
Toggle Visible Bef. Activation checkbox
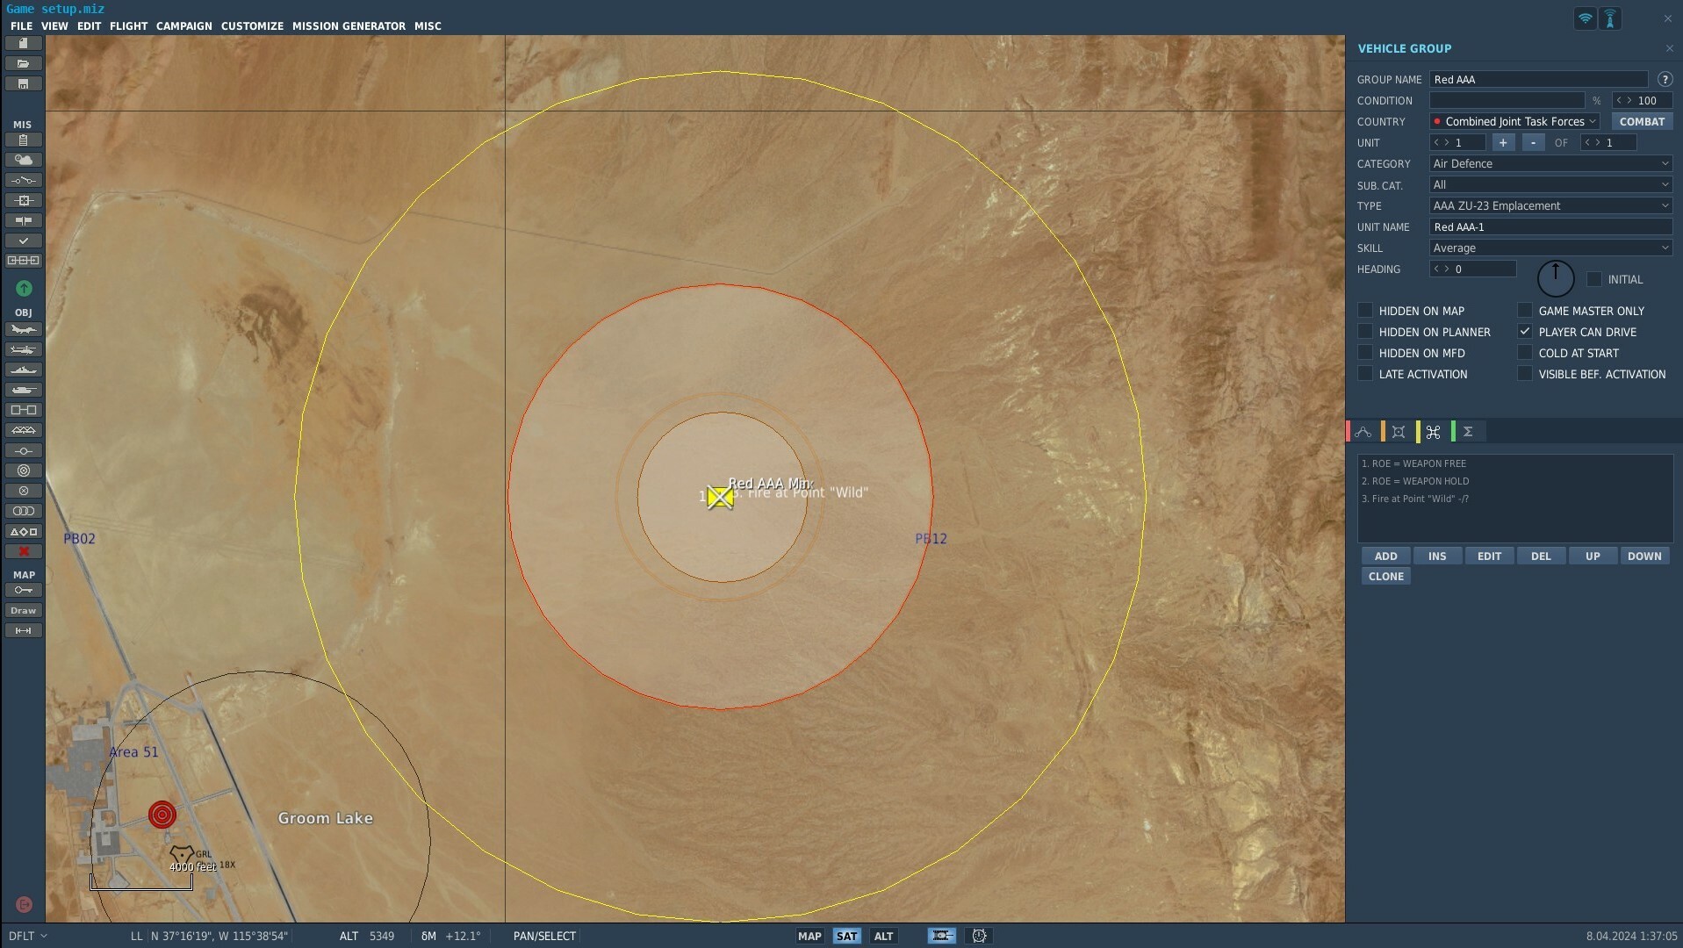click(1525, 373)
